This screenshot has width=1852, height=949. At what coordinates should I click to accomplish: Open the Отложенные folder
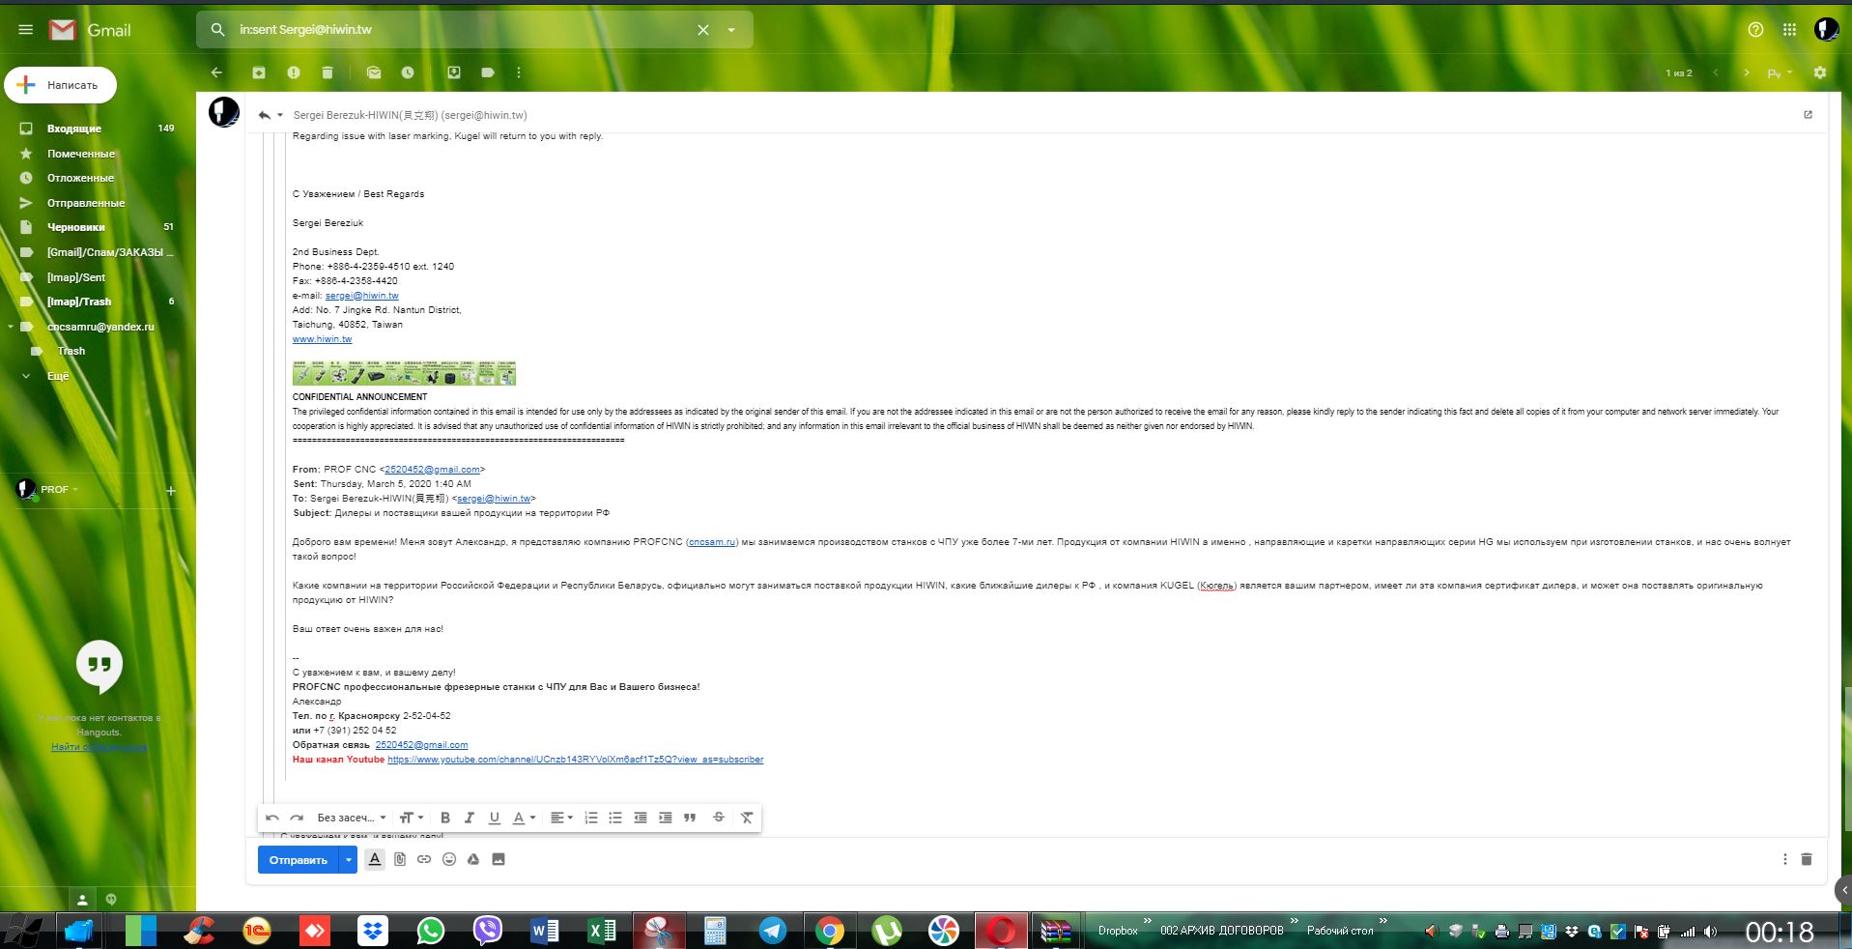(80, 178)
